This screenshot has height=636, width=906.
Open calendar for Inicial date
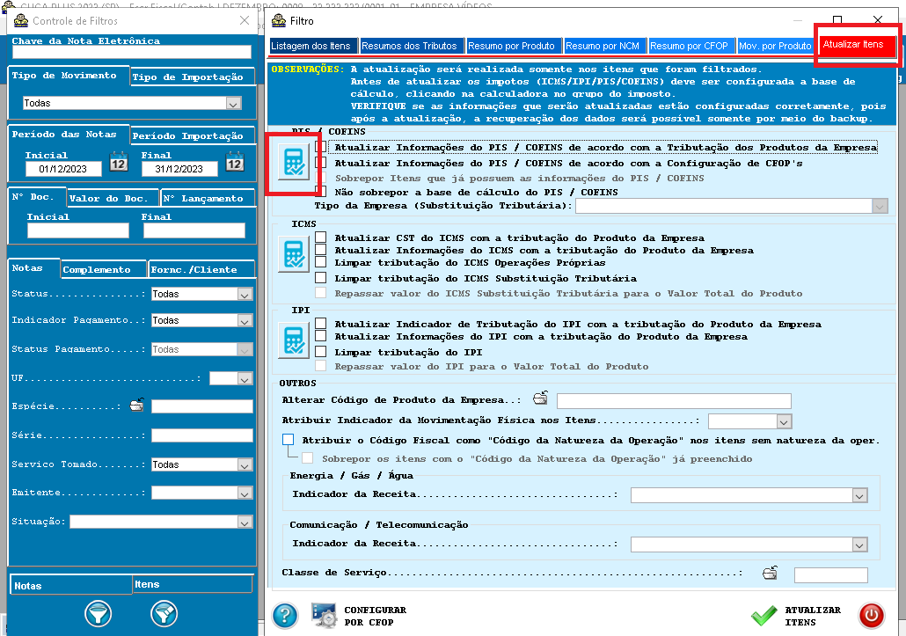119,161
